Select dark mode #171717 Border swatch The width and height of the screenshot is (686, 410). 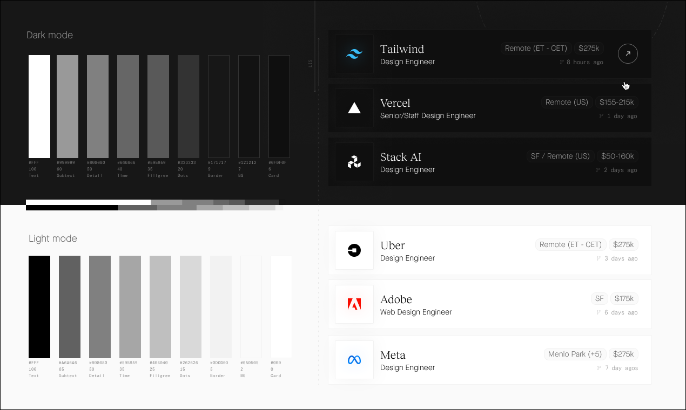(219, 106)
